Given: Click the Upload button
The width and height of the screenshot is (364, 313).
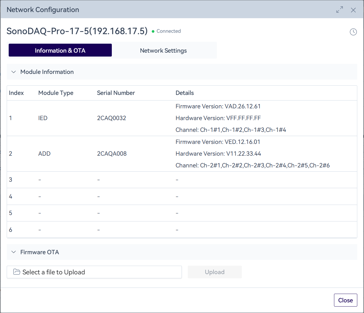Looking at the screenshot, I should [x=214, y=272].
